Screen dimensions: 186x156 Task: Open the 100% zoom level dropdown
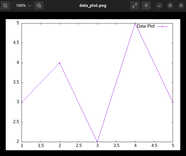point(23,5)
